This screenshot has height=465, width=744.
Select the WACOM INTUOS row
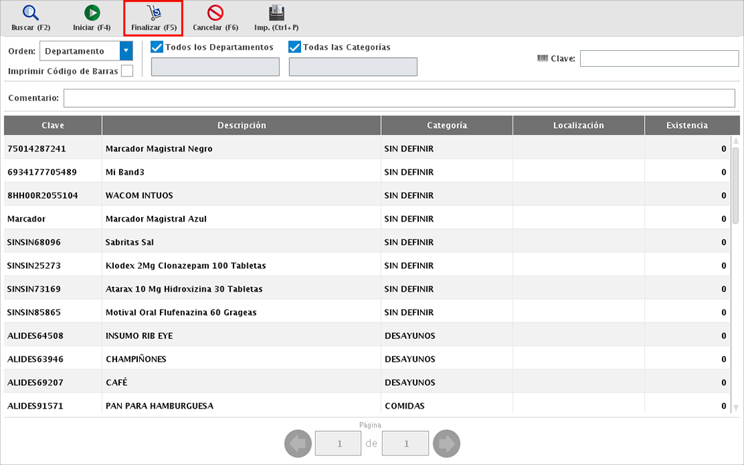(241, 195)
